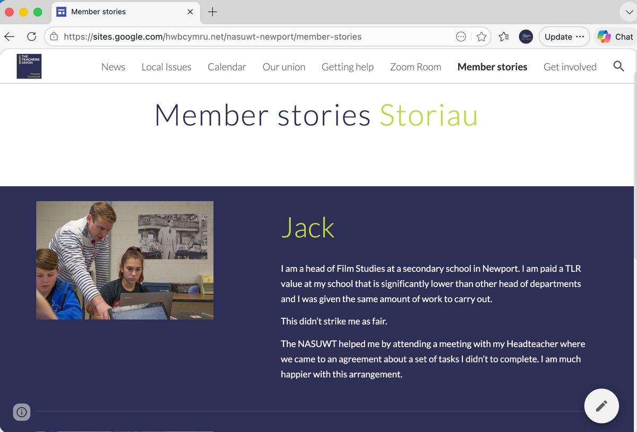The height and width of the screenshot is (432, 637).
Task: Click the classroom photo beside Jack's story
Action: pyautogui.click(x=125, y=260)
